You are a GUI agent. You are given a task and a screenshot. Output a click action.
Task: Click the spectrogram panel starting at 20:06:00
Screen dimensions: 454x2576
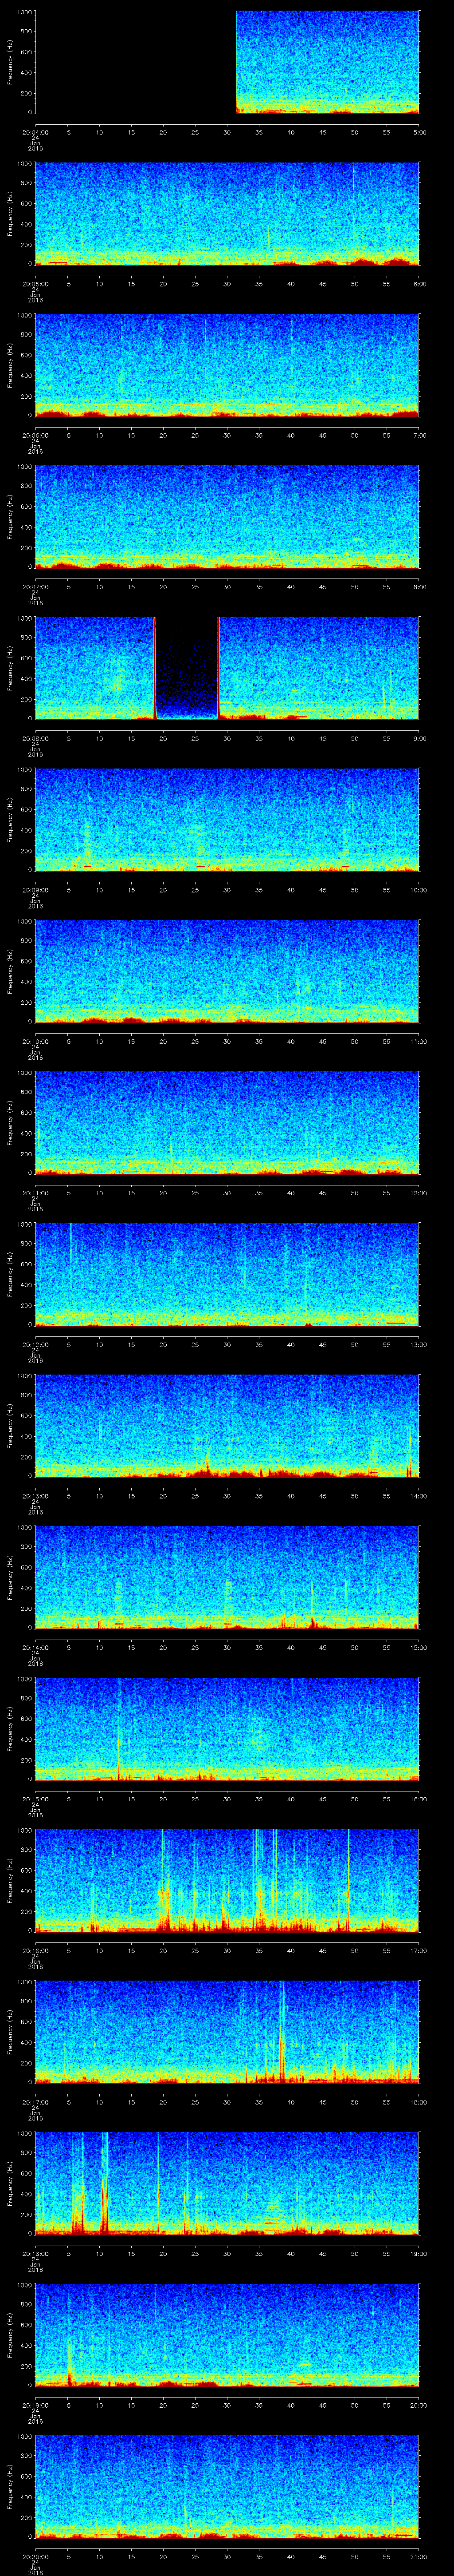(x=227, y=366)
